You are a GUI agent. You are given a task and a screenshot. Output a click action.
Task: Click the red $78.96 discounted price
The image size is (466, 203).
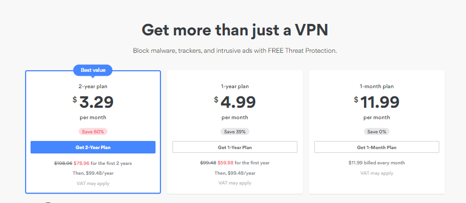click(x=82, y=163)
